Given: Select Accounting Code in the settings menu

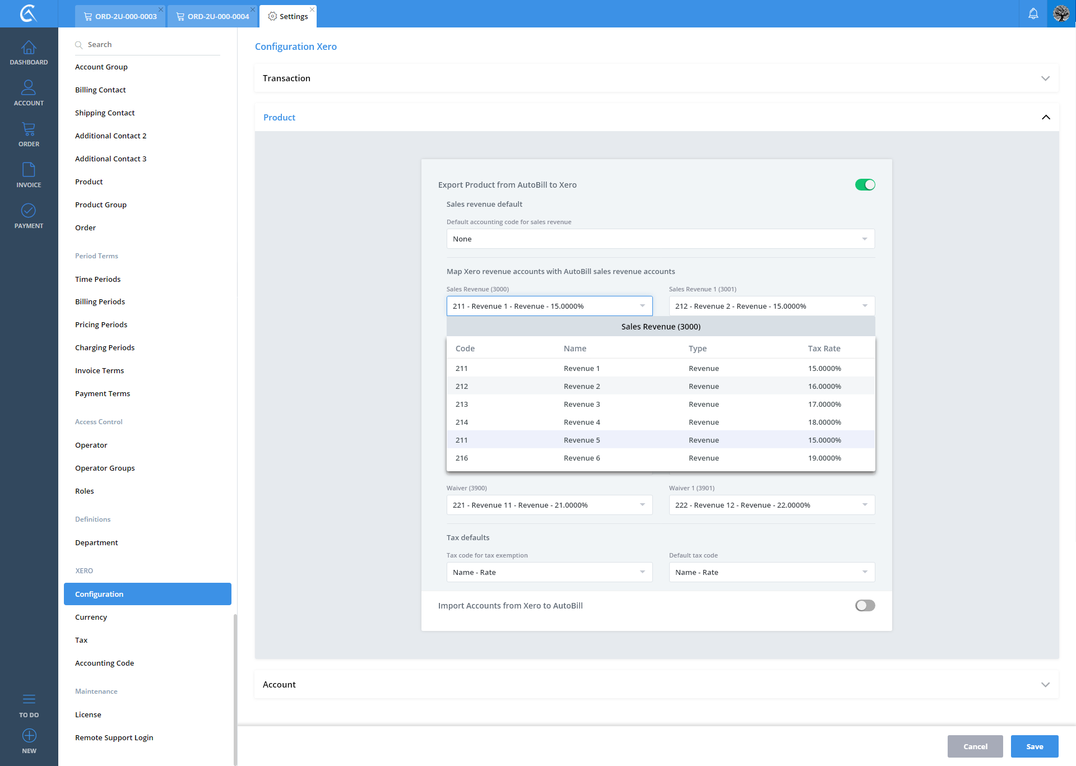Looking at the screenshot, I should [104, 663].
